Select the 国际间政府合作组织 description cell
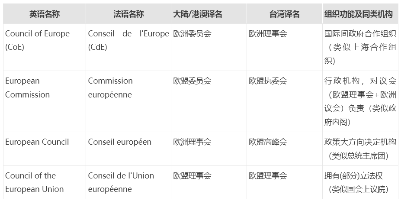The height and width of the screenshot is (201, 401). tap(360, 47)
